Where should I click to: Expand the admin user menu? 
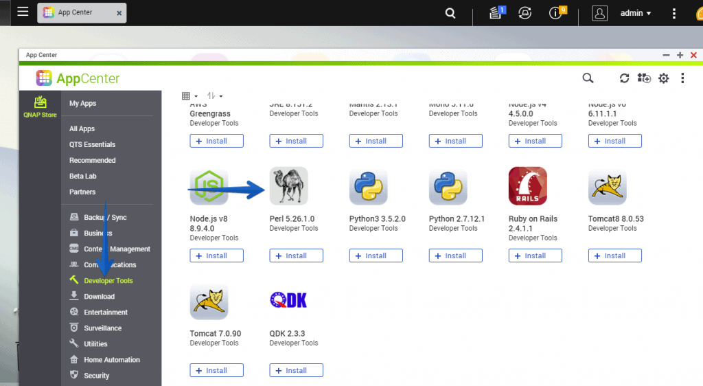(x=635, y=13)
